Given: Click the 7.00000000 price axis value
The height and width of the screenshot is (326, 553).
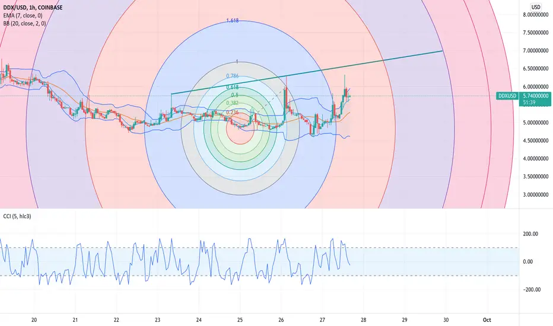Looking at the screenshot, I should [536, 51].
